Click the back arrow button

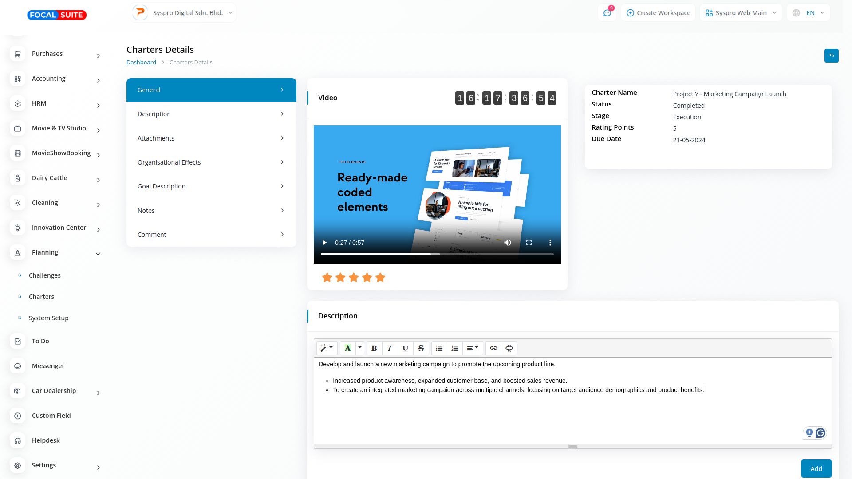[831, 55]
